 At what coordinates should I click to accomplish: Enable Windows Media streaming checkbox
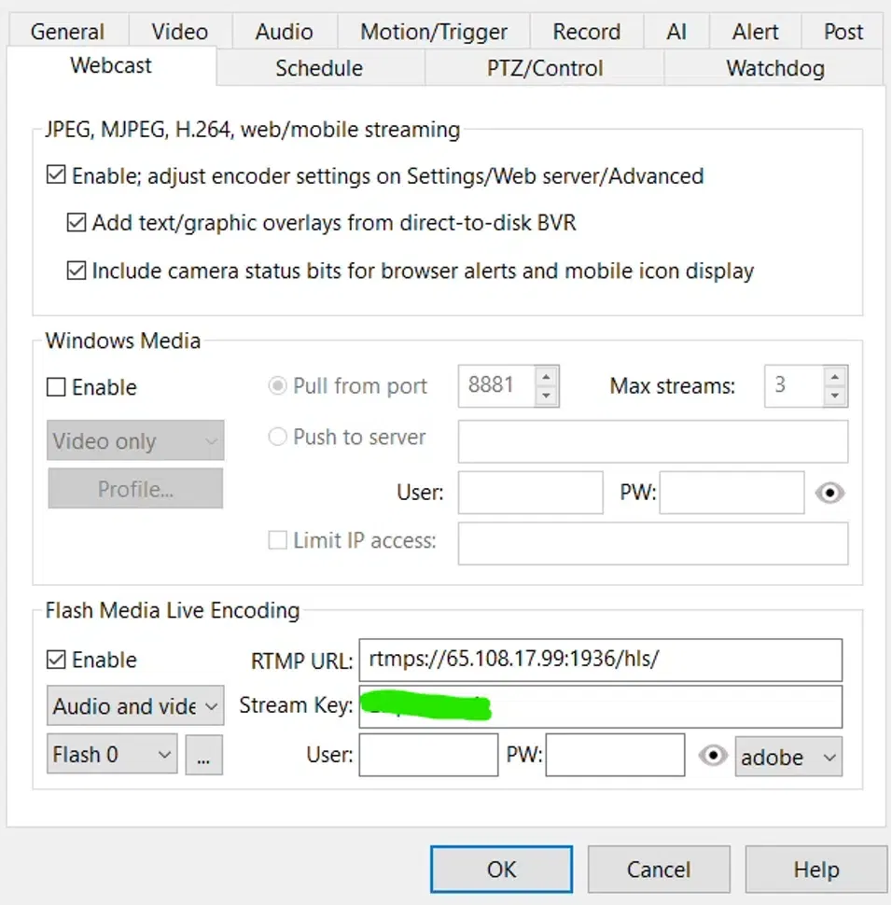pos(56,387)
